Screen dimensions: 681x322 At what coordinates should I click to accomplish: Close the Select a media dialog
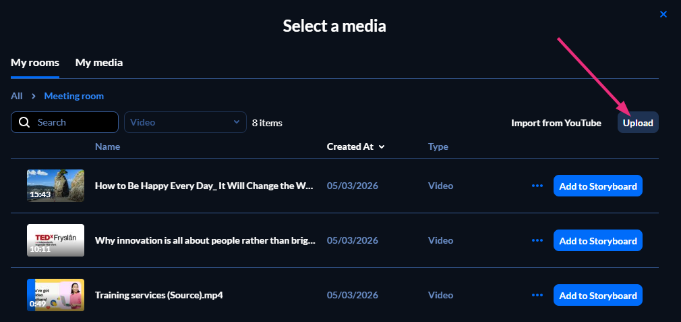[x=663, y=14]
